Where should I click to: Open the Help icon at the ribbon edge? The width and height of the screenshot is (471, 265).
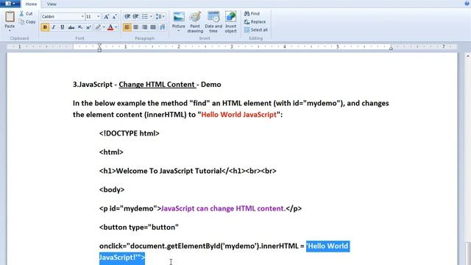click(x=467, y=3)
